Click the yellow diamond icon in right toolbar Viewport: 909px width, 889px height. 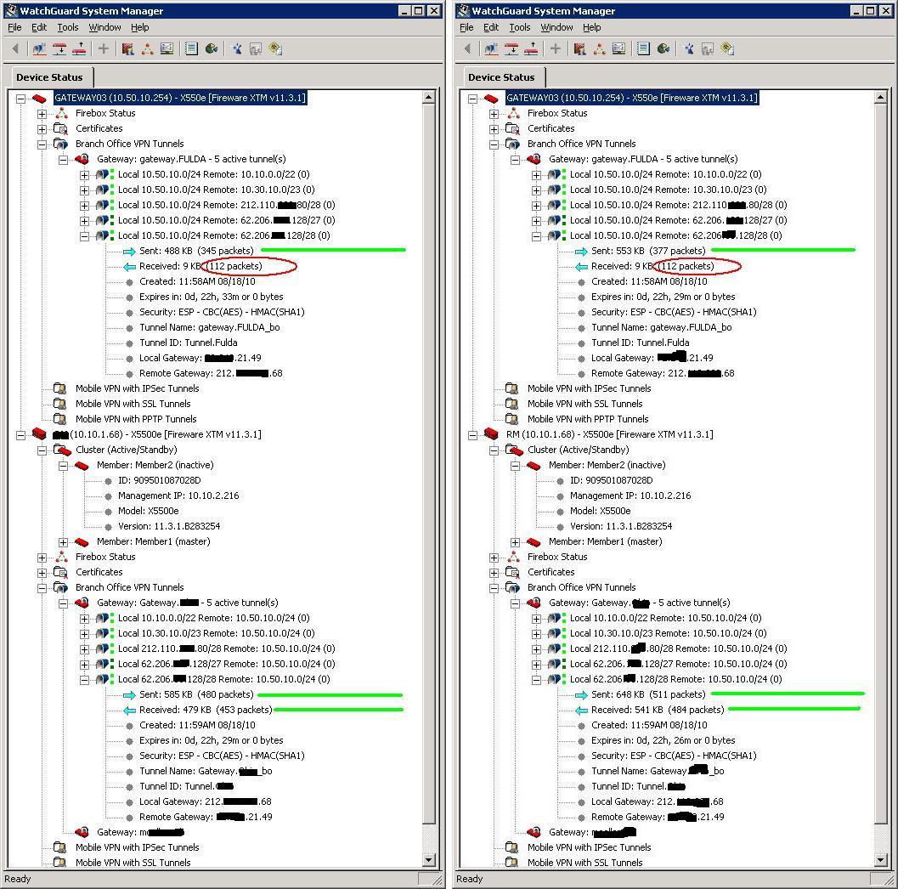click(727, 48)
